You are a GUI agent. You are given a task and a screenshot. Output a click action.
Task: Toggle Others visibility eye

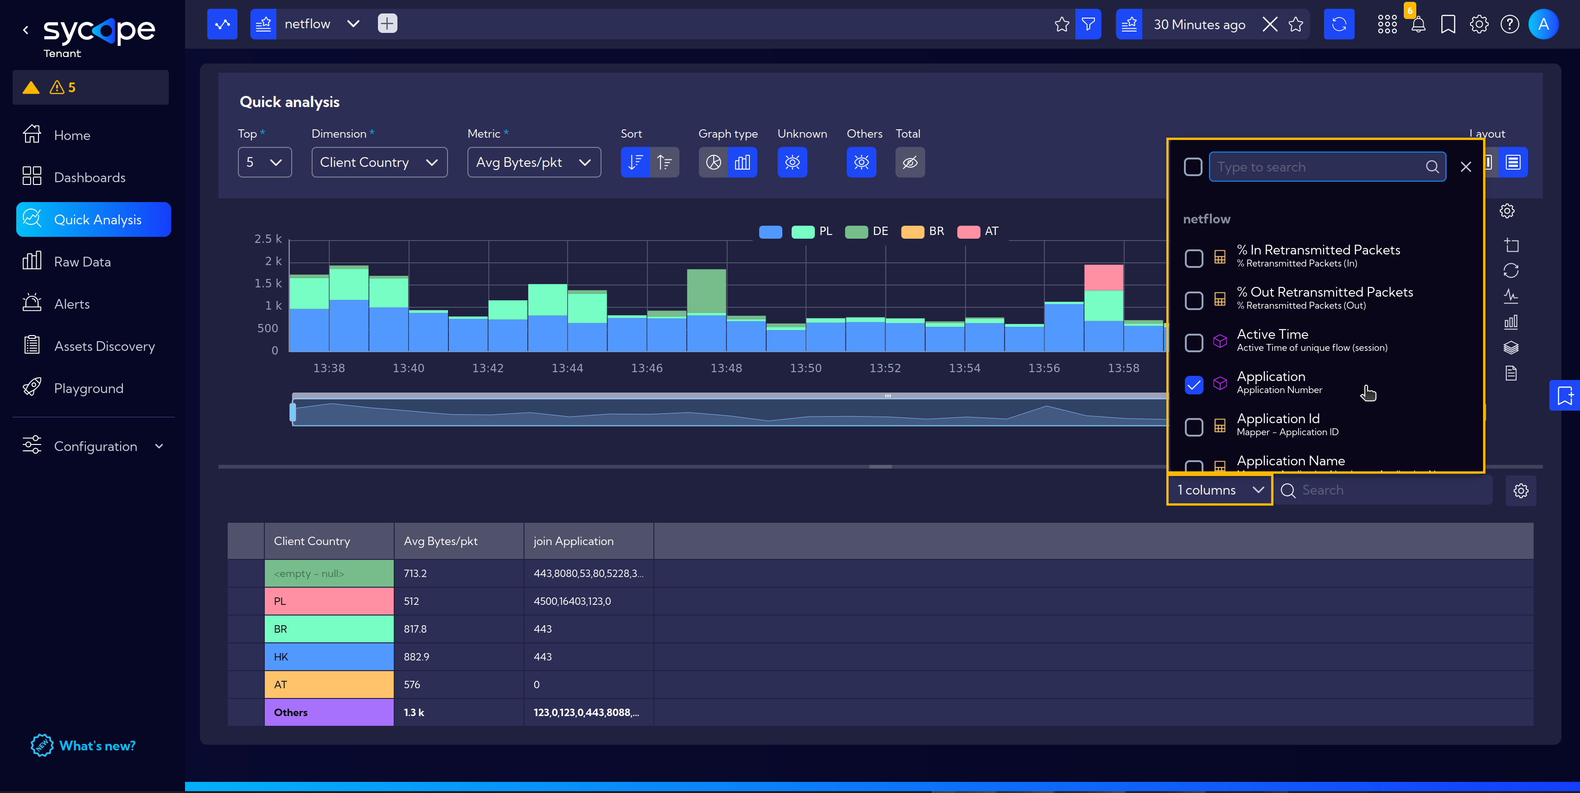[862, 162]
